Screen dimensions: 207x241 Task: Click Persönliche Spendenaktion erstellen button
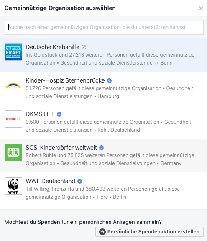click(150, 232)
